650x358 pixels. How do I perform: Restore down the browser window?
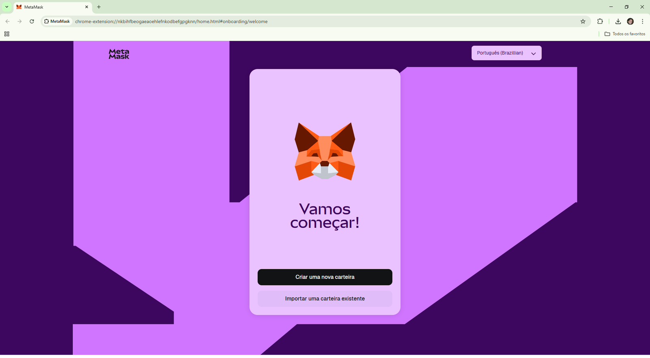(x=626, y=7)
